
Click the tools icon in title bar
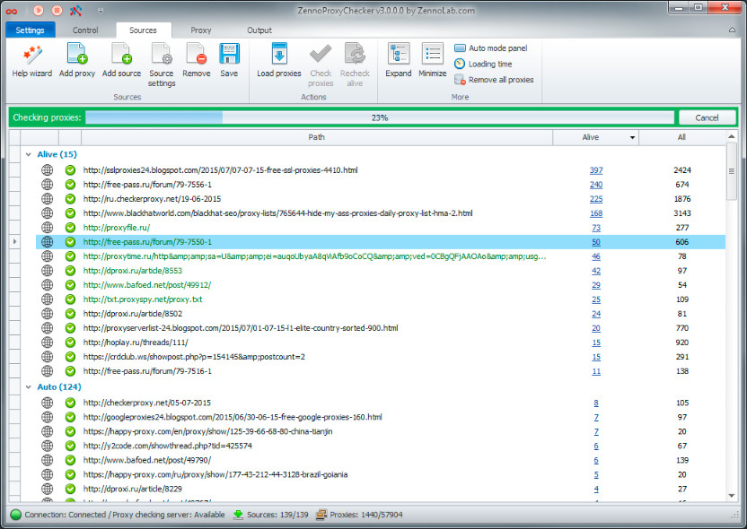click(x=75, y=10)
